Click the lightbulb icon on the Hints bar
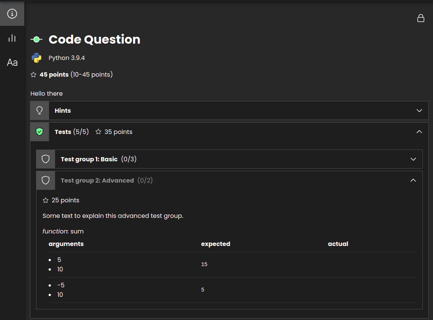The height and width of the screenshot is (320, 433). coord(39,110)
